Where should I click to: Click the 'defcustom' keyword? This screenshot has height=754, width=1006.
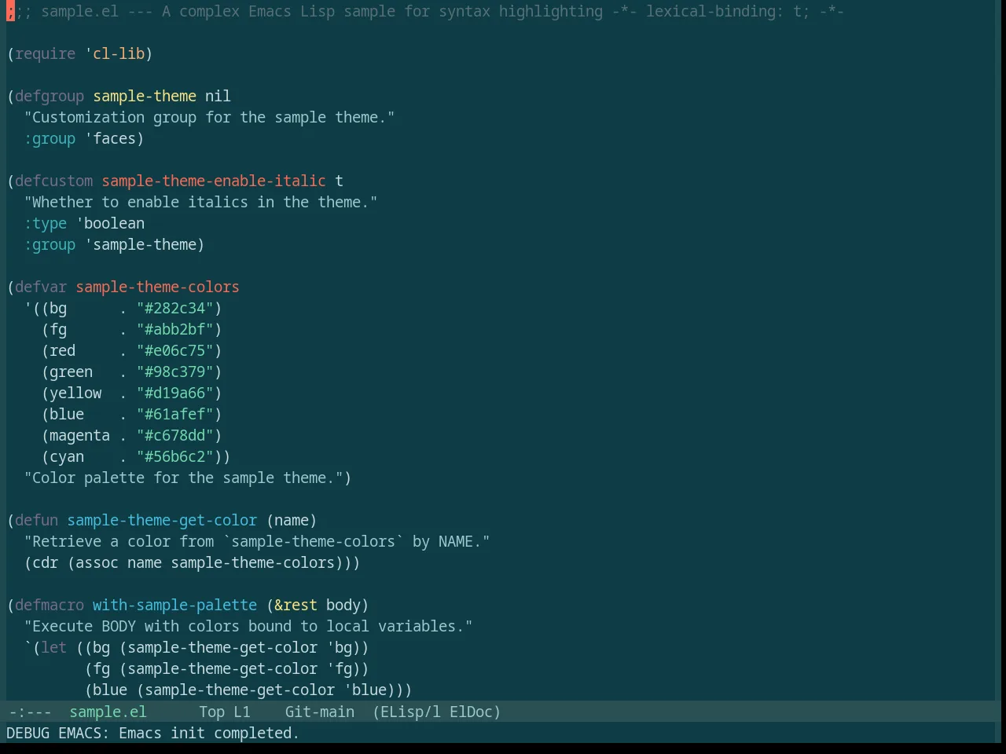pyautogui.click(x=53, y=181)
